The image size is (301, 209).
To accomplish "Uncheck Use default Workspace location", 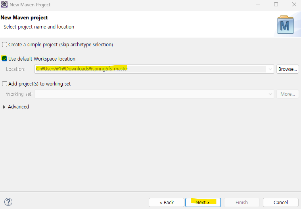I will [x=4, y=59].
